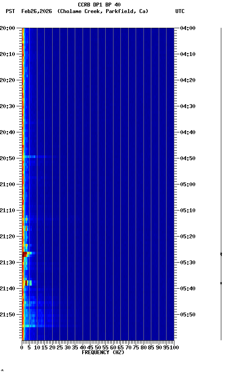Click the 80 Hz frequency axis label
240x375 pixels.
point(143,348)
